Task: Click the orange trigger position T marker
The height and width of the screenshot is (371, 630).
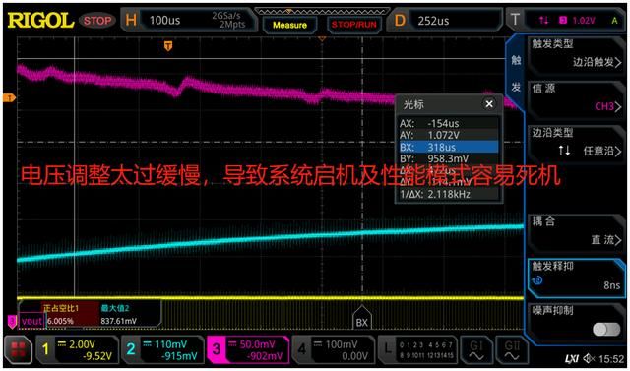Action: [168, 46]
